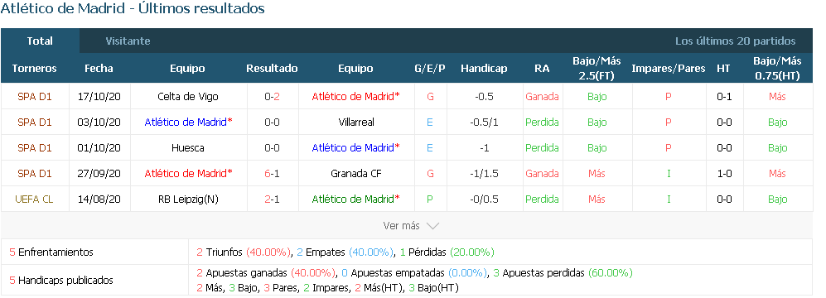This screenshot has width=826, height=298.
Task: Click the 6-1 result against Granada
Action: (x=272, y=173)
